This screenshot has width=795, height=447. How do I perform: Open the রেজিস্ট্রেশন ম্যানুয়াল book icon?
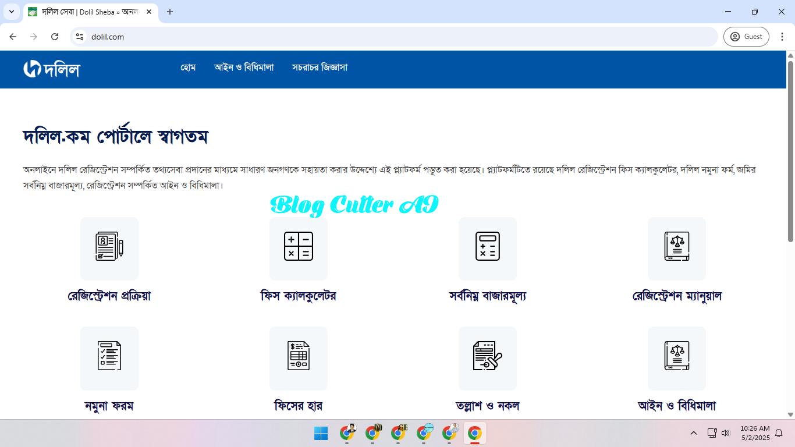(x=676, y=249)
